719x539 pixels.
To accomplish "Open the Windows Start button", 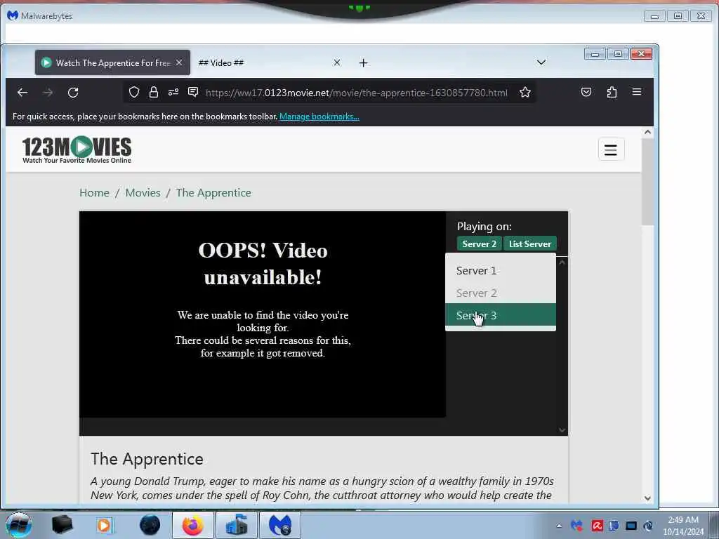I will (x=18, y=525).
